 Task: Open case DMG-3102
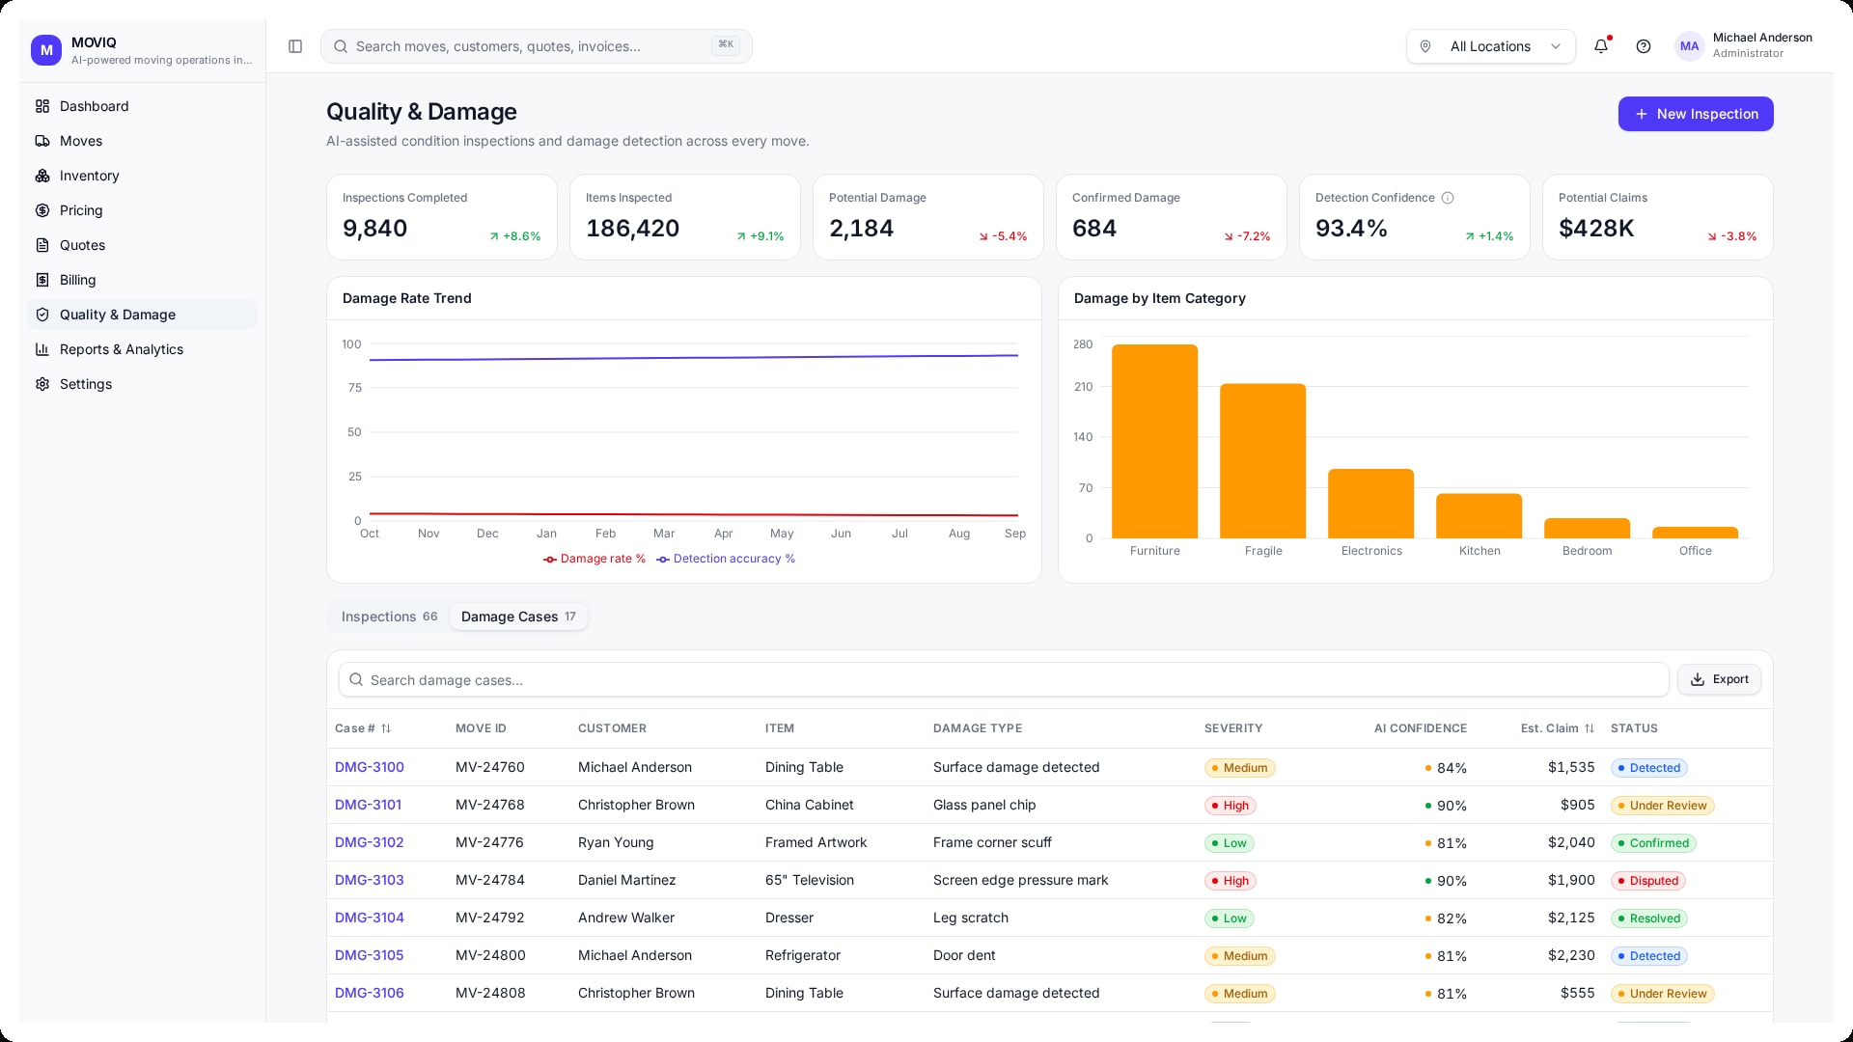(370, 842)
